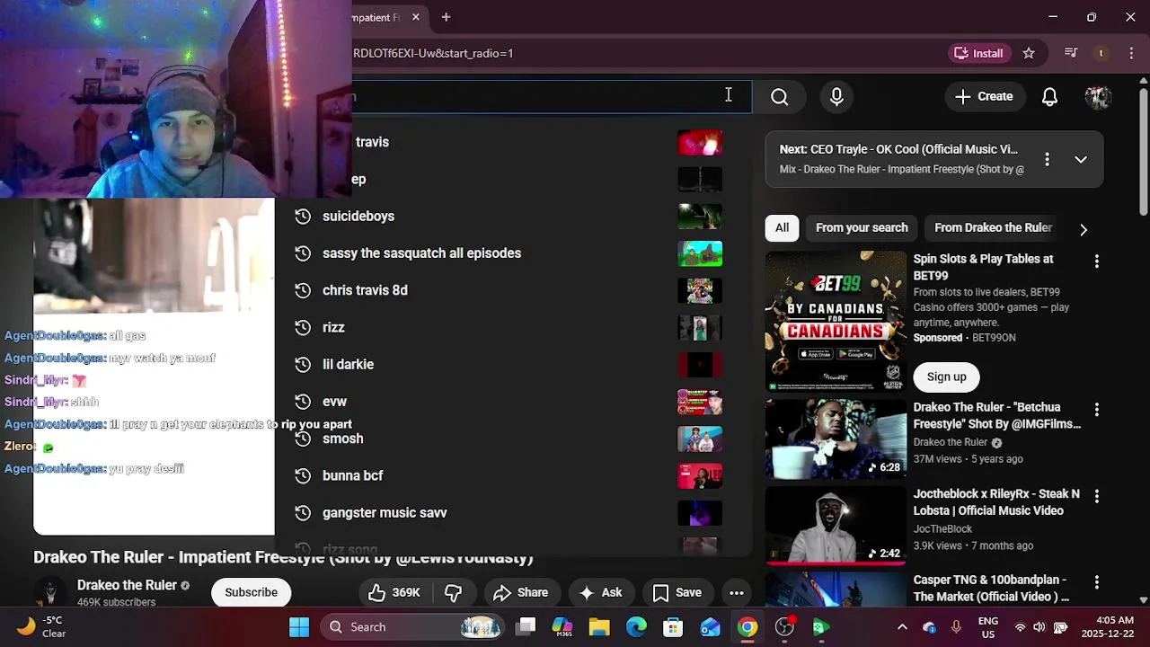Open OBS Studio from the taskbar
This screenshot has width=1150, height=647.
(784, 627)
